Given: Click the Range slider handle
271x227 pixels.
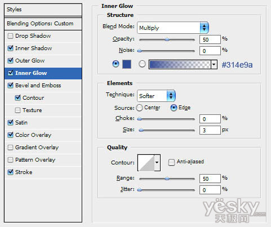Looking at the screenshot, I should 167,179.
